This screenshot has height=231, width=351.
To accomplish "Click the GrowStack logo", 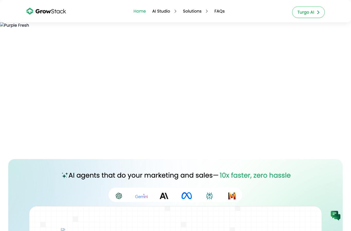I will [46, 11].
